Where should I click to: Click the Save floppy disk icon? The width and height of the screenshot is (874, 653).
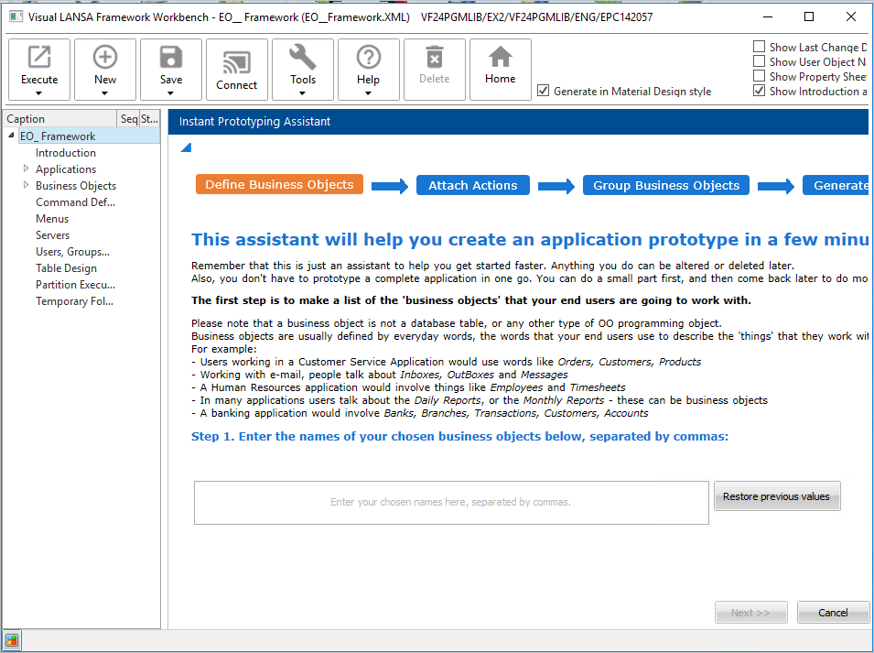170,57
